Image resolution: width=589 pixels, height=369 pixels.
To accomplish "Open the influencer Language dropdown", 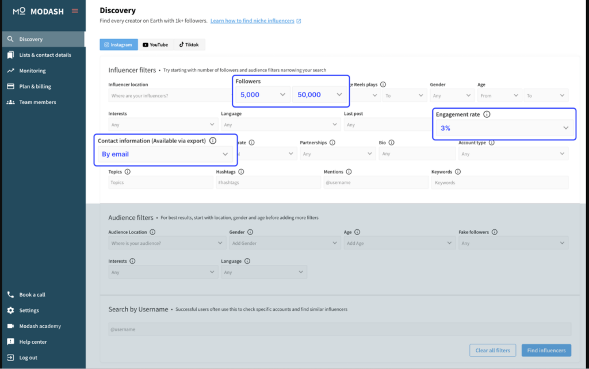I will pyautogui.click(x=281, y=125).
